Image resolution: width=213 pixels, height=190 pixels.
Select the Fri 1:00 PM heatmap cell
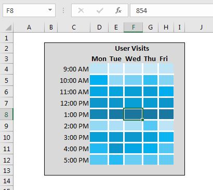[x=166, y=114]
